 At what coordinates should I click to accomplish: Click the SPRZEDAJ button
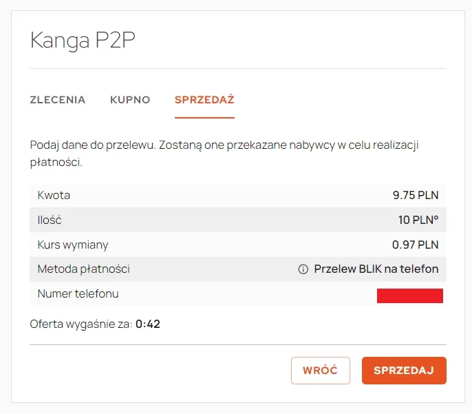[404, 371]
